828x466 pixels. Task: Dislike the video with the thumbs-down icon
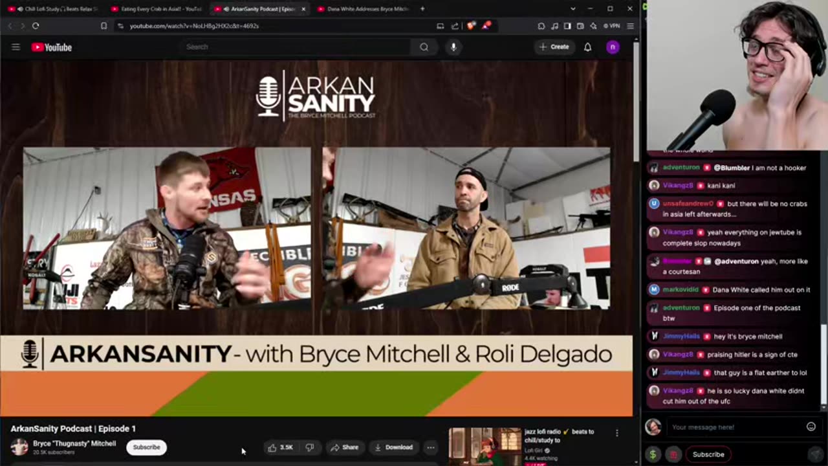pyautogui.click(x=310, y=447)
